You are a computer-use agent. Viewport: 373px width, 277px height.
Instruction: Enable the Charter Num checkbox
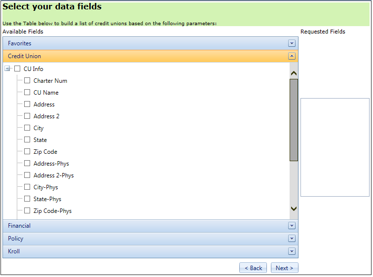coord(27,81)
